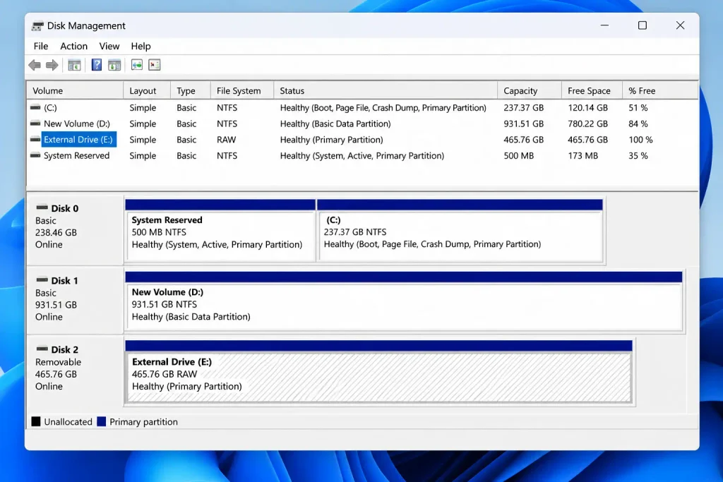Viewport: 723px width, 482px height.
Task: Click the drive icon beside New Volume (D:) row
Action: tap(35, 123)
